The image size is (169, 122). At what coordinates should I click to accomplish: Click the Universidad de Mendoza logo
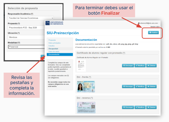54,23
